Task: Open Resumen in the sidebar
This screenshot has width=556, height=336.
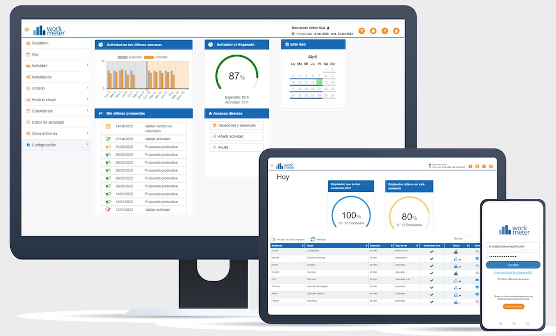Action: 40,43
